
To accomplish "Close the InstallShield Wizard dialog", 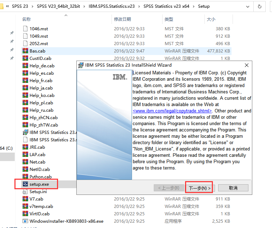I will point(246,65).
